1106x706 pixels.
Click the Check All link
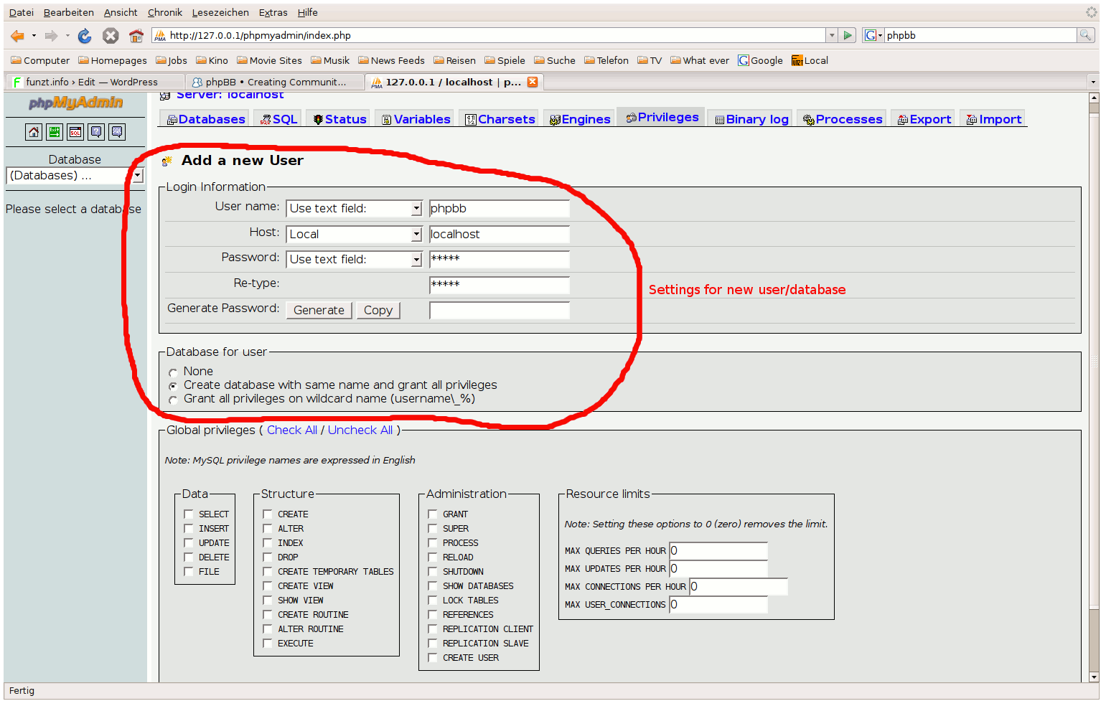[291, 430]
